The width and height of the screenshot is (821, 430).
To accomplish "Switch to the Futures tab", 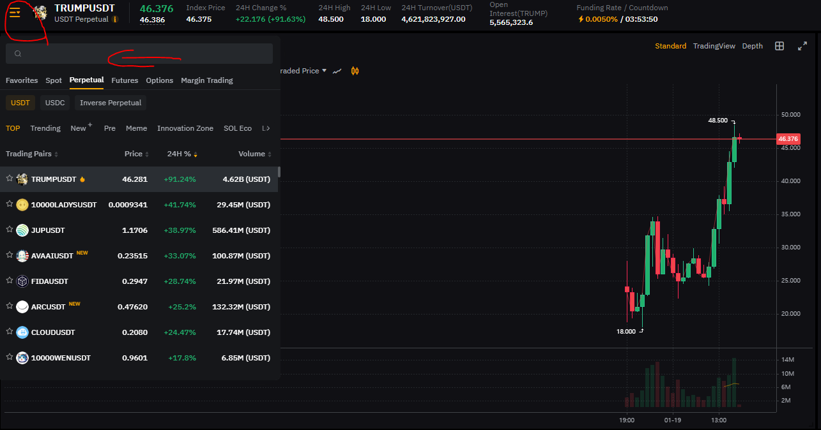I will 125,80.
